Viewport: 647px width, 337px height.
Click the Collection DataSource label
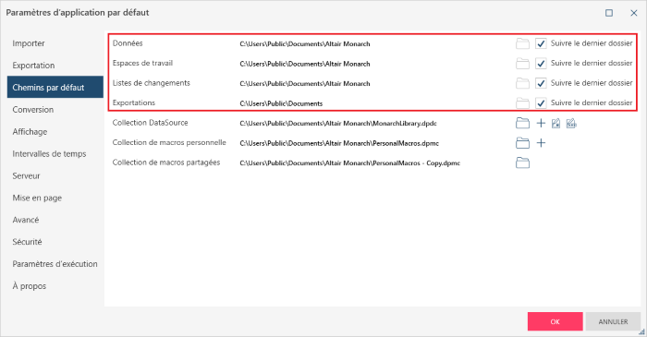(x=150, y=123)
